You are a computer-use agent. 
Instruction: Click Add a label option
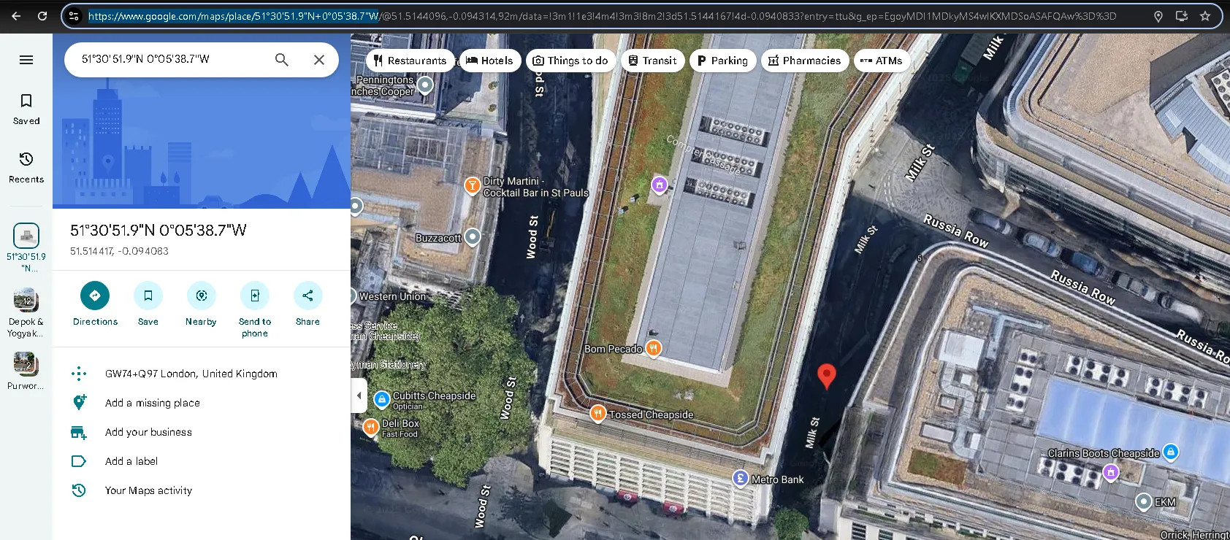coord(131,461)
